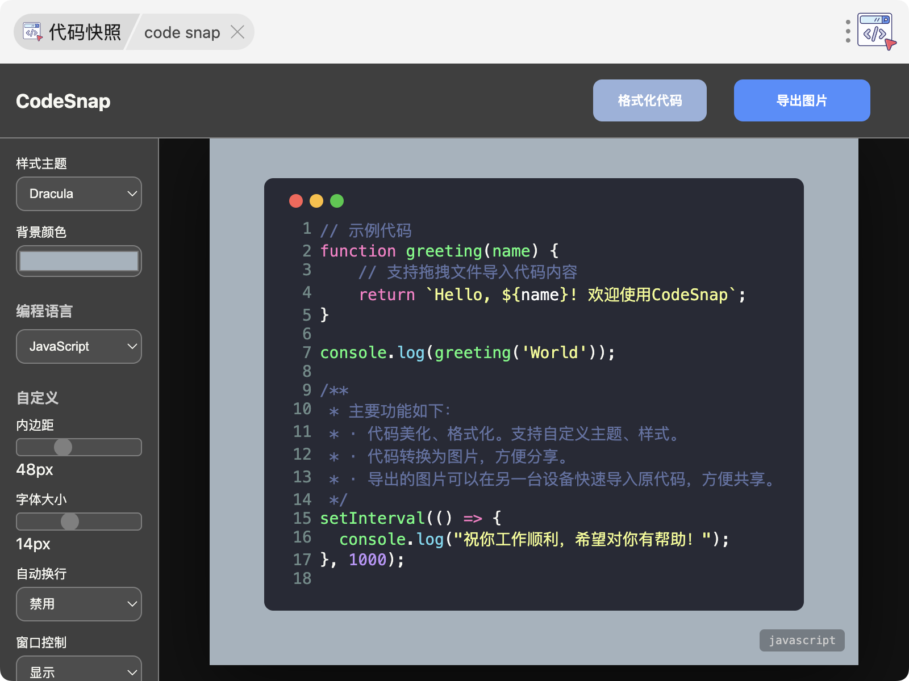Viewport: 909px width, 681px height.
Task: Open the 窗口控制 dropdown set to 显示
Action: 79,670
